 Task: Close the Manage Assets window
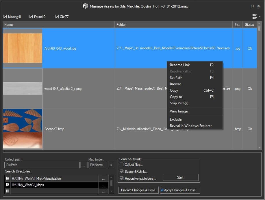pos(258,6)
